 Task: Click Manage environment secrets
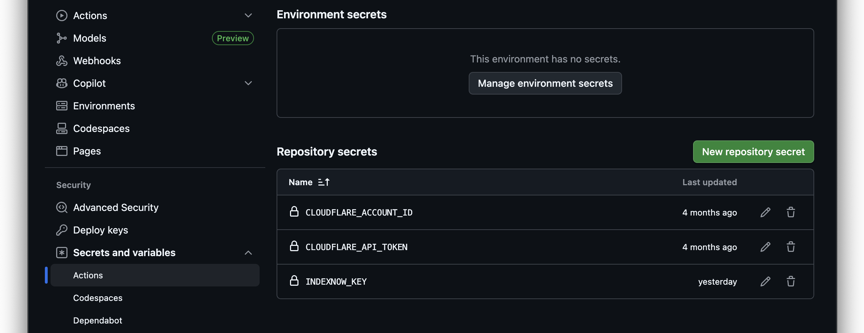(x=545, y=83)
